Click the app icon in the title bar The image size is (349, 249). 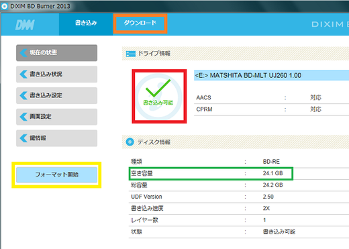(4, 6)
